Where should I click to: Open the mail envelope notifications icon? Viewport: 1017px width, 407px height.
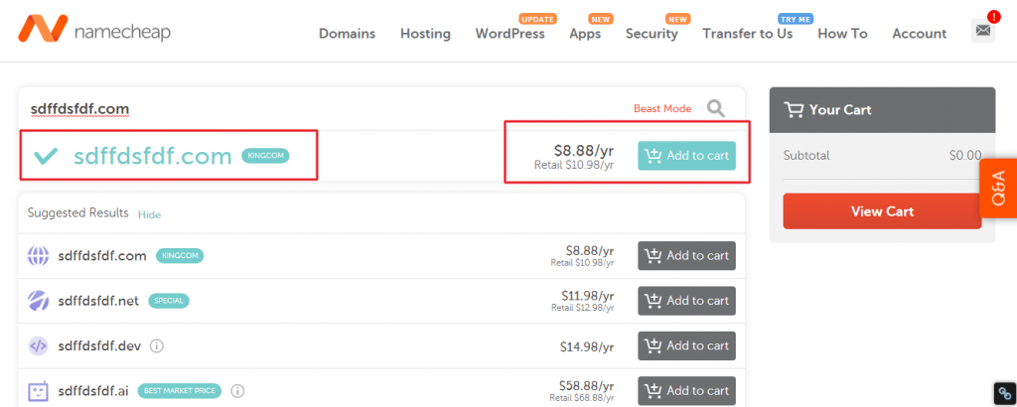pyautogui.click(x=982, y=31)
